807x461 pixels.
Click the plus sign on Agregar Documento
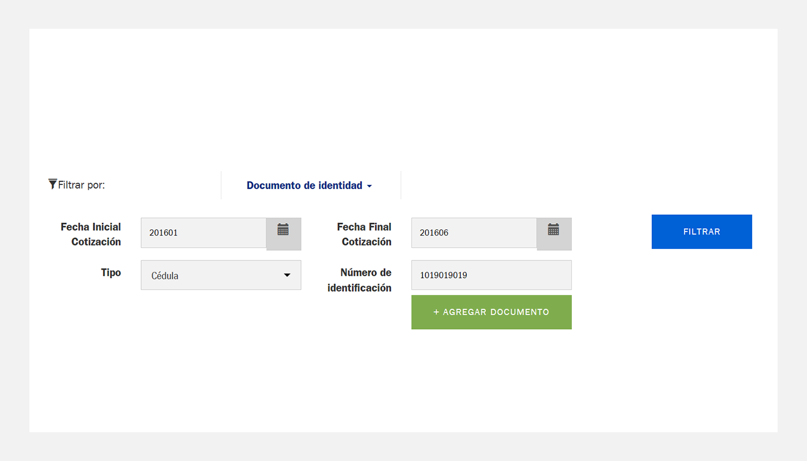436,312
